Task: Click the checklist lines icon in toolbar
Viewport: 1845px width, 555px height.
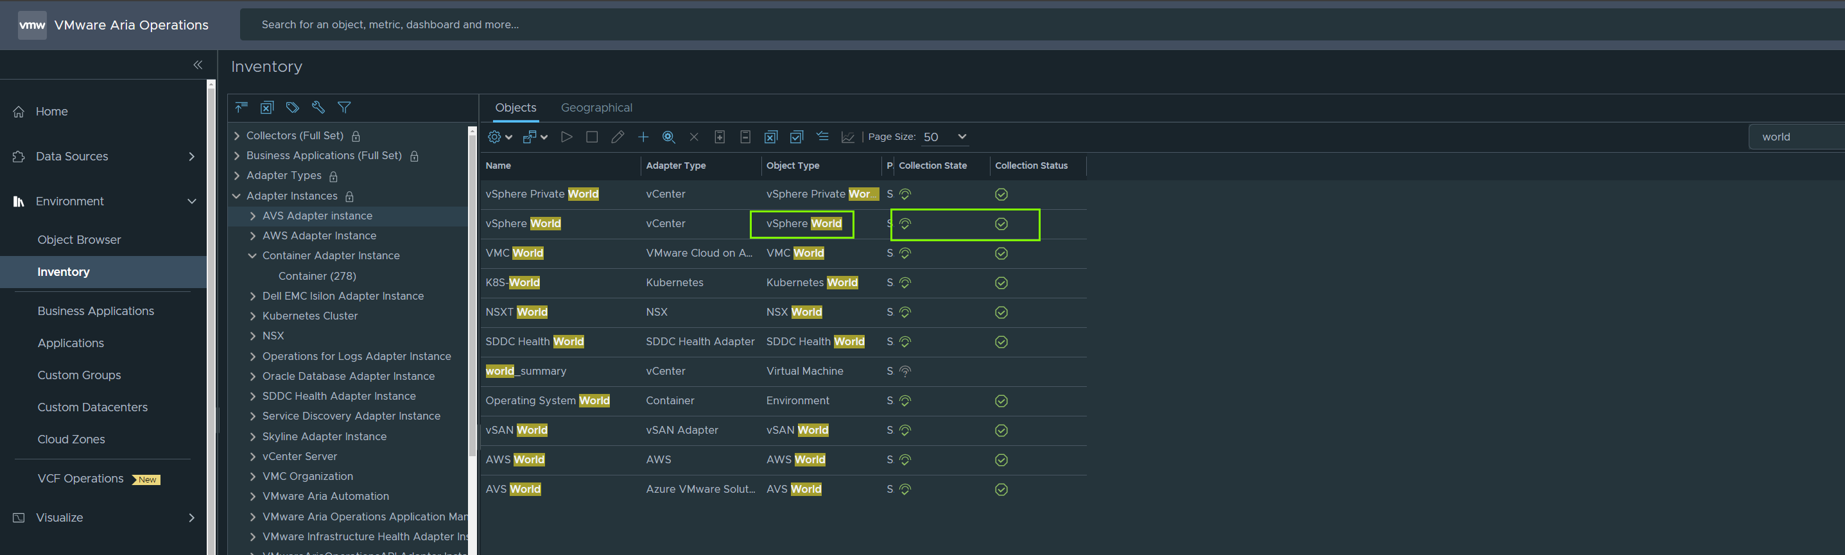Action: coord(822,137)
